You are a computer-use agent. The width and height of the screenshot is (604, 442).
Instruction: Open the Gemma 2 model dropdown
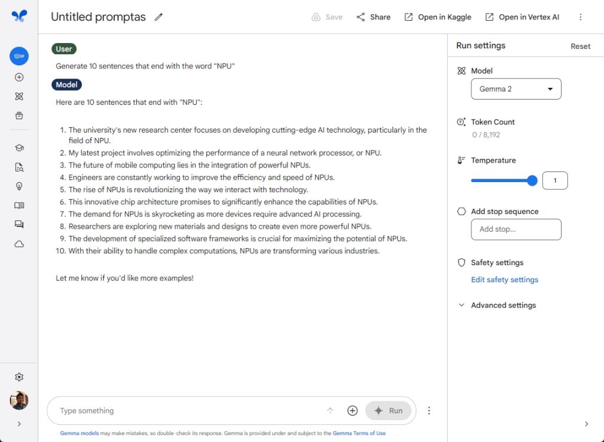point(516,88)
